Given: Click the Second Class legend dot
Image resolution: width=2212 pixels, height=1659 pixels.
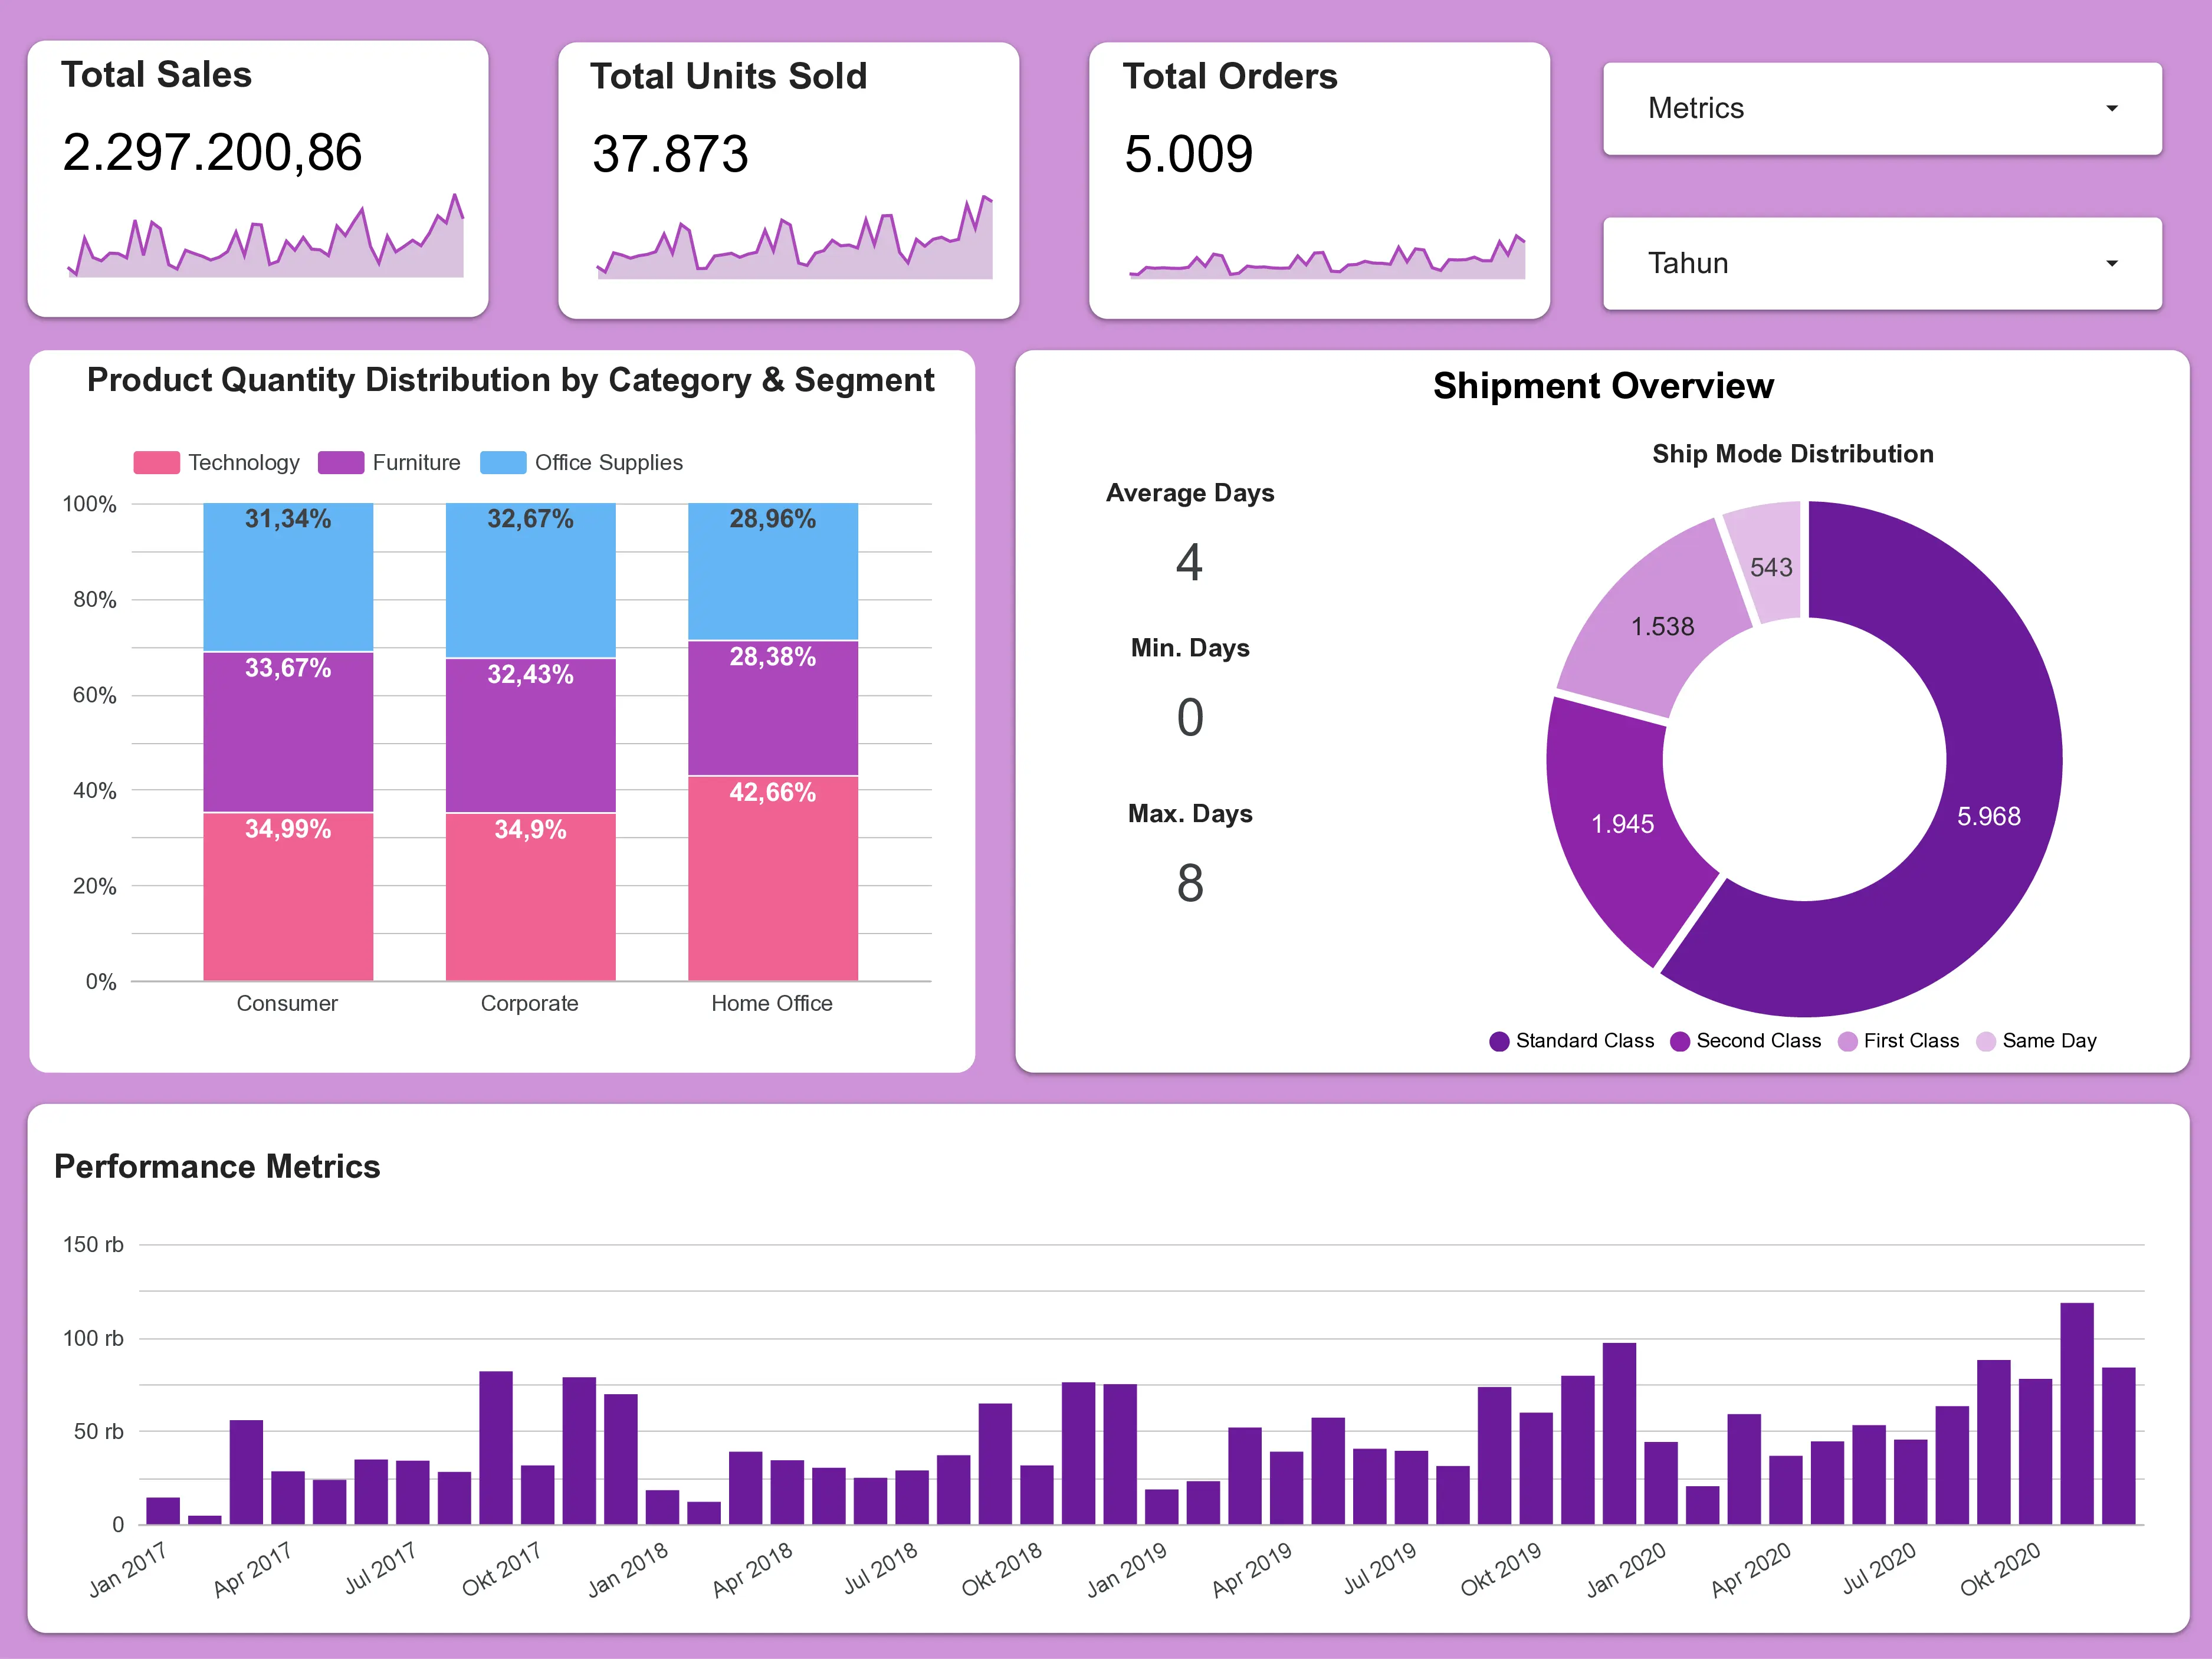Looking at the screenshot, I should click(1679, 1041).
